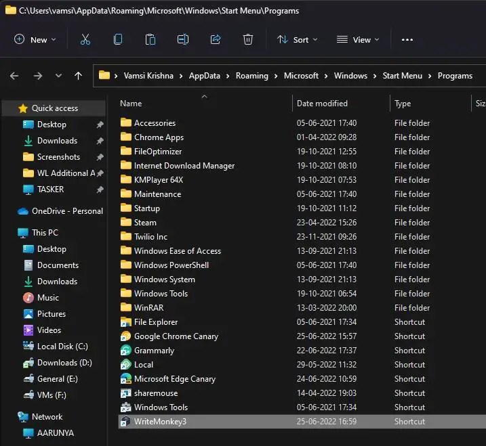Click the Windows breadcrumb segment

click(350, 76)
